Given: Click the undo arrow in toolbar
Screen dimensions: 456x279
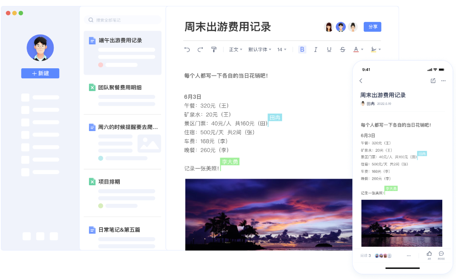Looking at the screenshot, I should click(187, 49).
